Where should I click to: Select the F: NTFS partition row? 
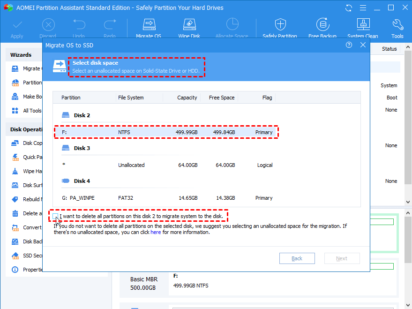pyautogui.click(x=166, y=132)
